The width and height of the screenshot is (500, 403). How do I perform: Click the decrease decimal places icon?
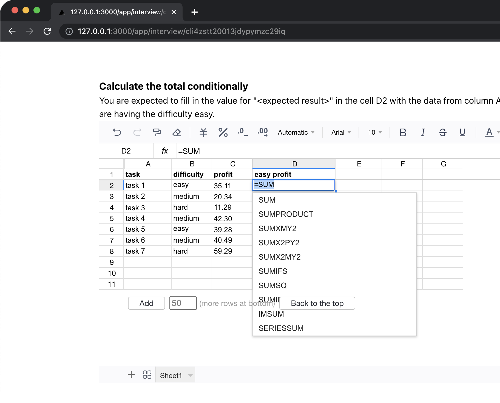coord(242,132)
